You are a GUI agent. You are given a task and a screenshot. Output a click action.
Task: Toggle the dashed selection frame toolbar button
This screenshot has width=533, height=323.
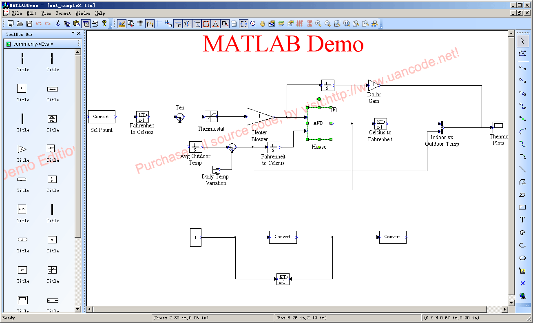tap(243, 24)
